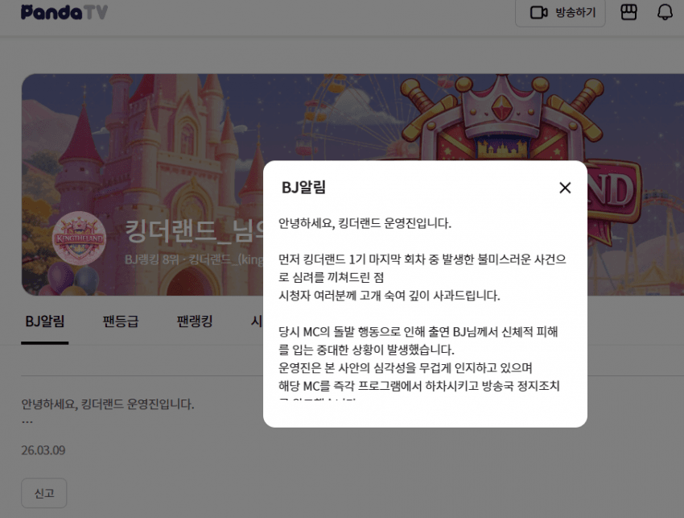
Task: Close the BJ알림 popup with the X
Action: point(565,187)
